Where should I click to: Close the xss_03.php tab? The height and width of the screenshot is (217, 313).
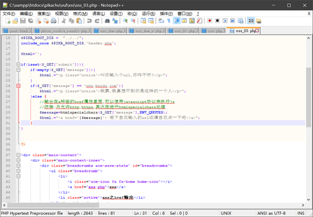pos(257,31)
